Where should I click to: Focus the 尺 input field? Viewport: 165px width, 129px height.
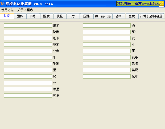pos(28,76)
